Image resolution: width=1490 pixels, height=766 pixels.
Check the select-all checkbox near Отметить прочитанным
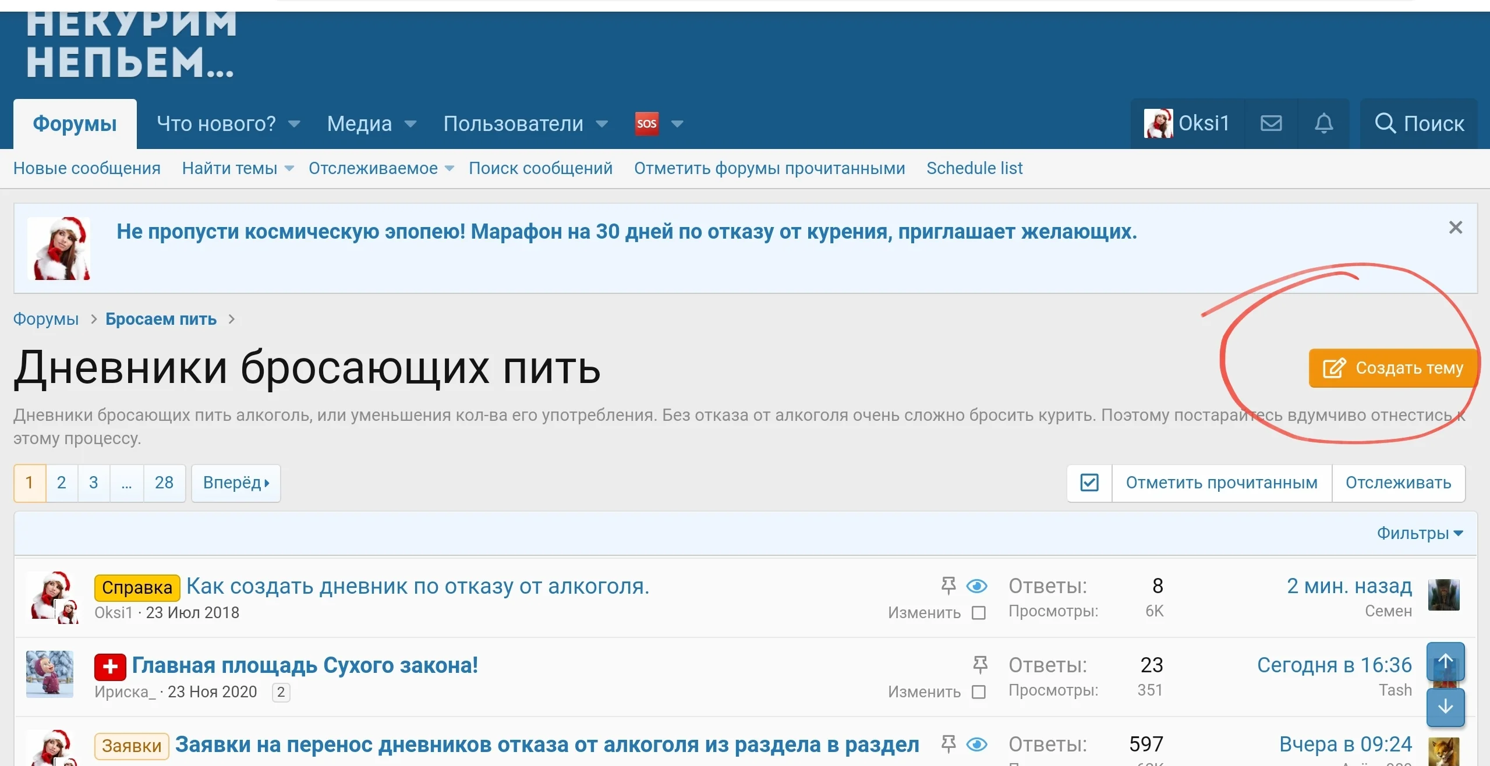pyautogui.click(x=1090, y=483)
